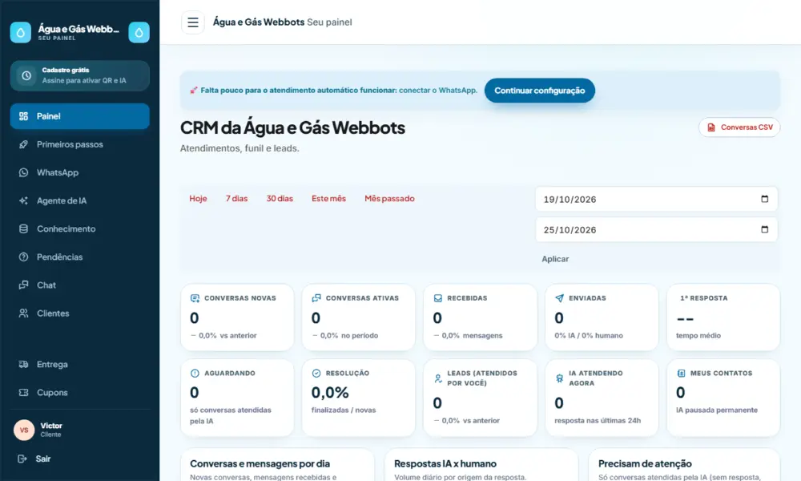Go to Primeiros passos page

(79, 144)
